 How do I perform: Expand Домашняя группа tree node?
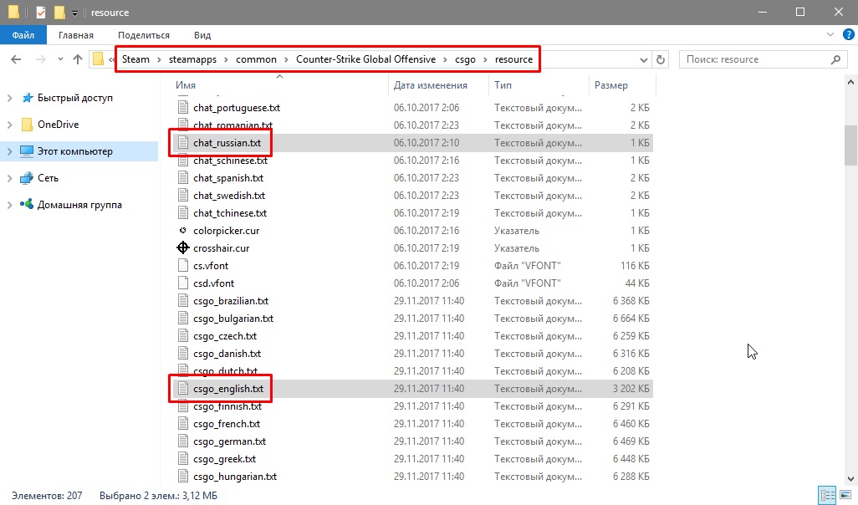(9, 205)
